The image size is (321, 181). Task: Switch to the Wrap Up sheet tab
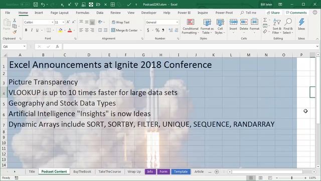tap(134, 171)
